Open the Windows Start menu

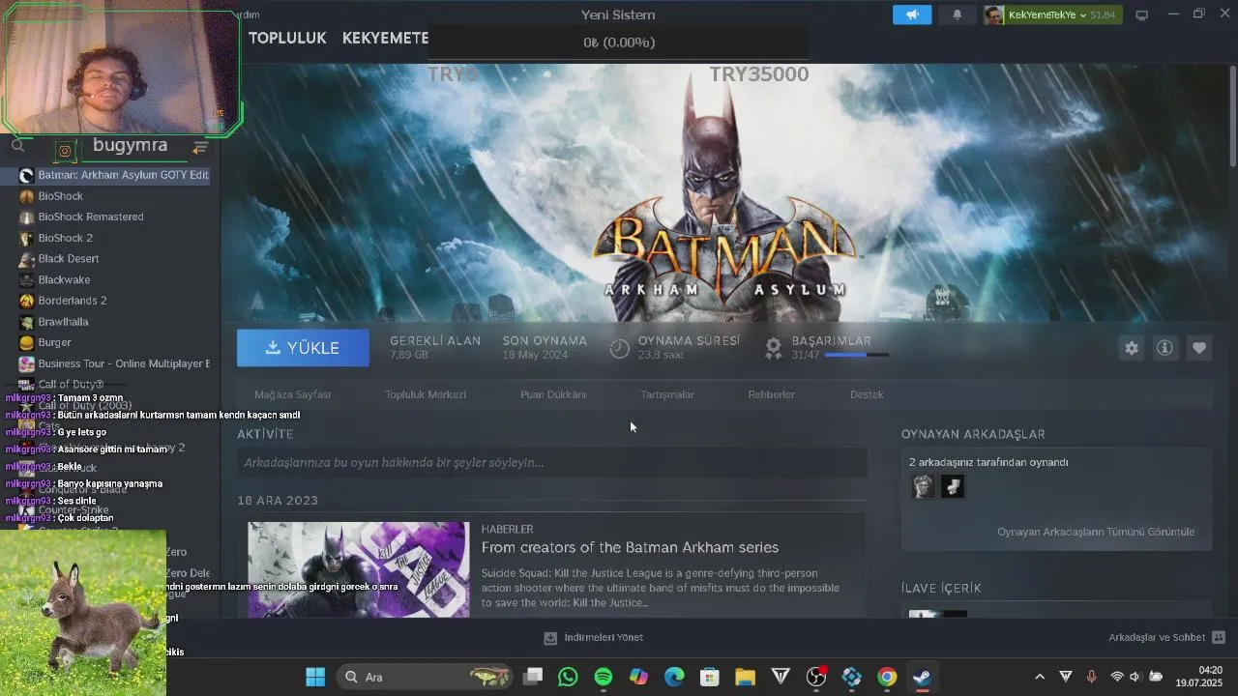coord(315,677)
